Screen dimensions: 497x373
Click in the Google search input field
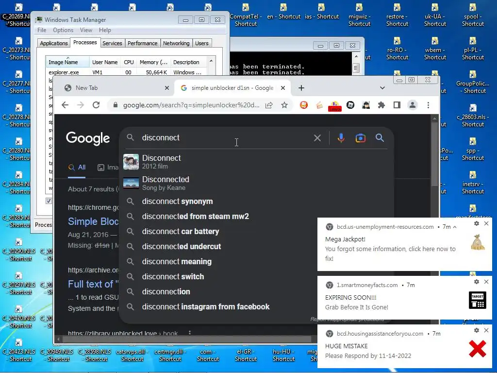[225, 137]
